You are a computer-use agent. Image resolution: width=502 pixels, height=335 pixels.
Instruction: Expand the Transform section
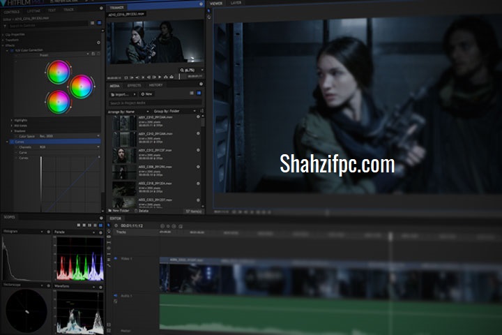(3, 40)
